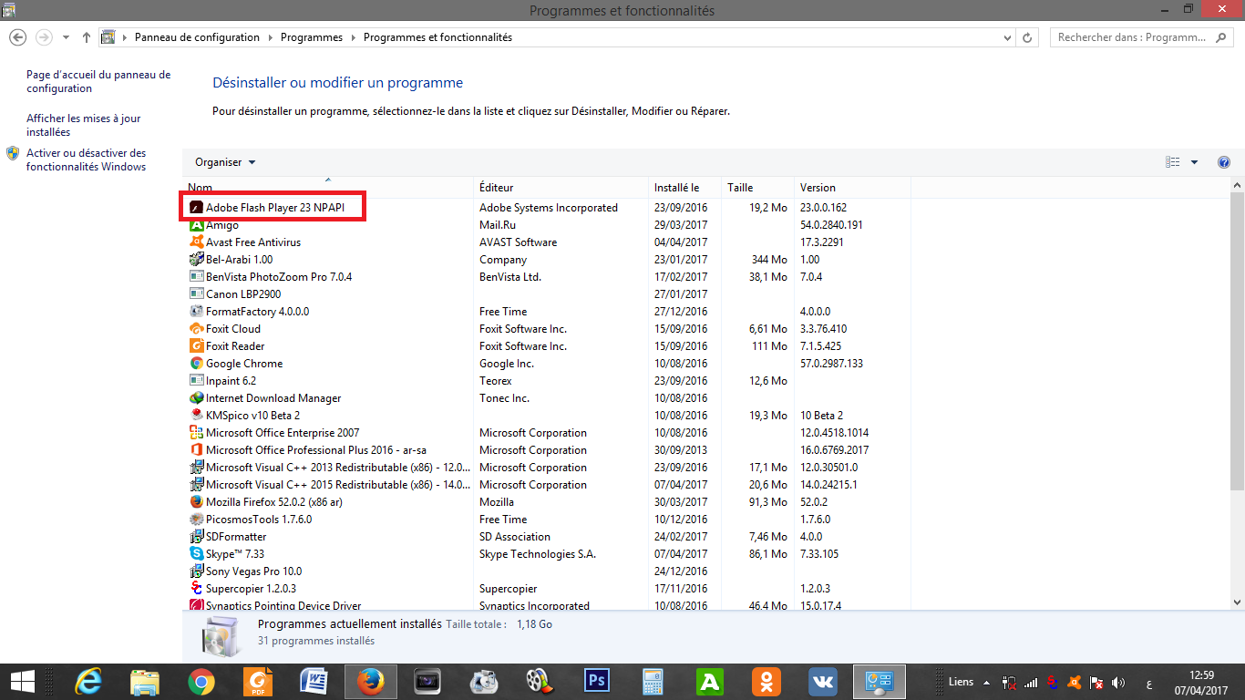Sort list by the Nom column header

[x=328, y=188]
